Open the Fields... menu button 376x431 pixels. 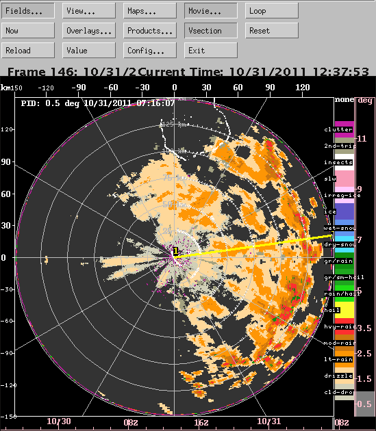[28, 11]
